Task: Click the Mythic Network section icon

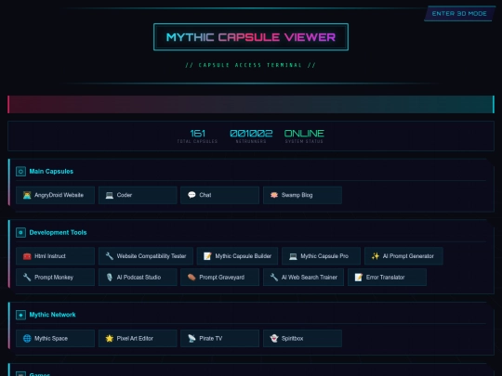Action: [x=20, y=315]
